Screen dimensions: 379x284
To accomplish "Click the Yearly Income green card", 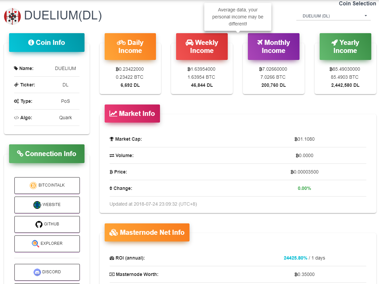I will tap(345, 47).
